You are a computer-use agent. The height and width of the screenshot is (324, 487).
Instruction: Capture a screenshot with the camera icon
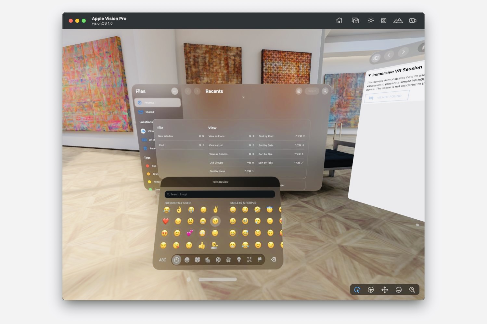355,20
